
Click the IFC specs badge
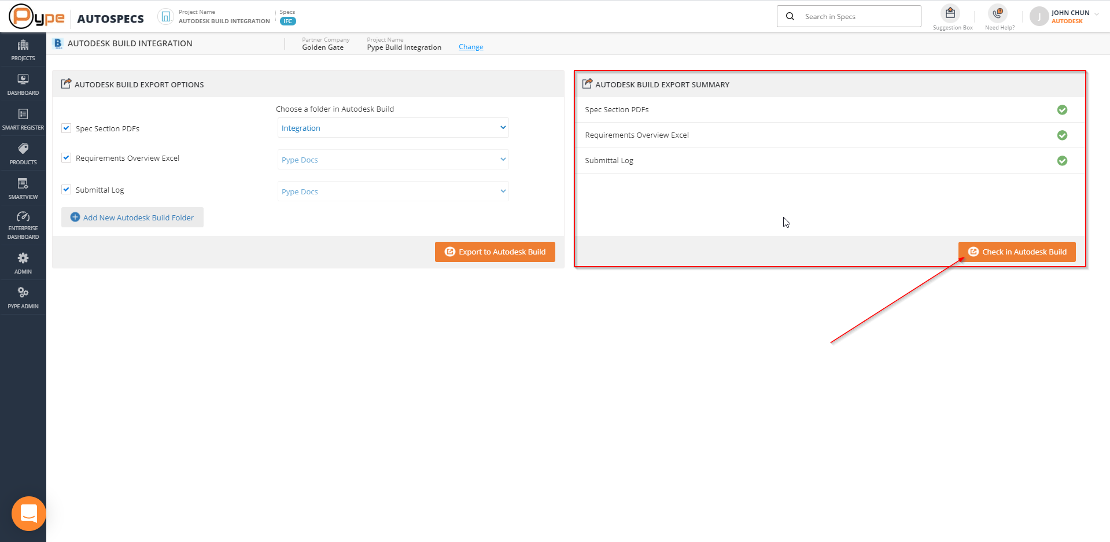click(288, 21)
